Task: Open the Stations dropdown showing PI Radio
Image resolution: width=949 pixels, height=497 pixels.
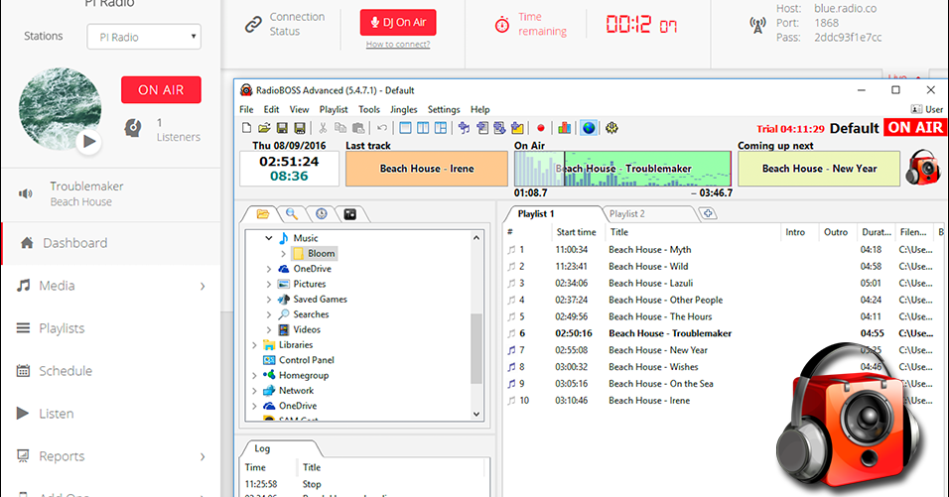Action: 144,37
